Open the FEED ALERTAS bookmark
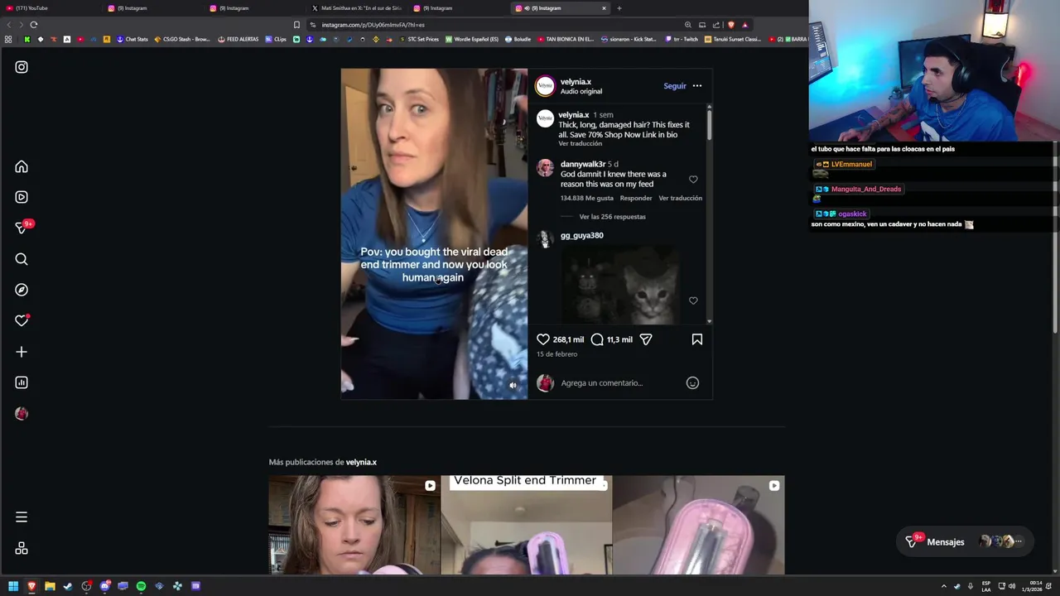The image size is (1060, 596). (x=238, y=39)
